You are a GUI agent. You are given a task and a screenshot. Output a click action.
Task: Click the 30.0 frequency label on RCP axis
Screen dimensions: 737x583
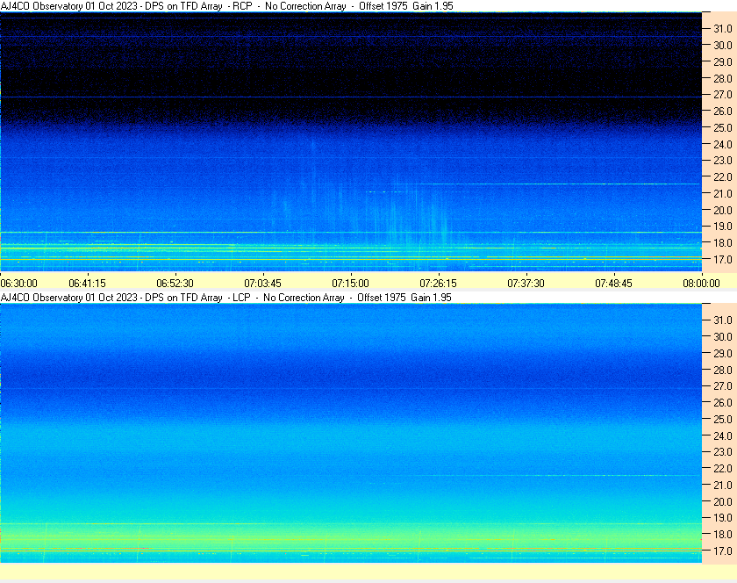(x=723, y=45)
